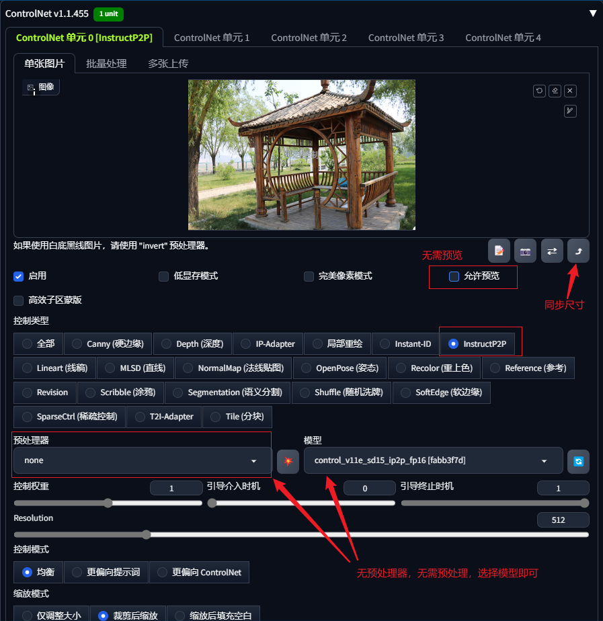This screenshot has height=621, width=603.
Task: Open the 预处理器 preprocessor dropdown
Action: point(143,460)
